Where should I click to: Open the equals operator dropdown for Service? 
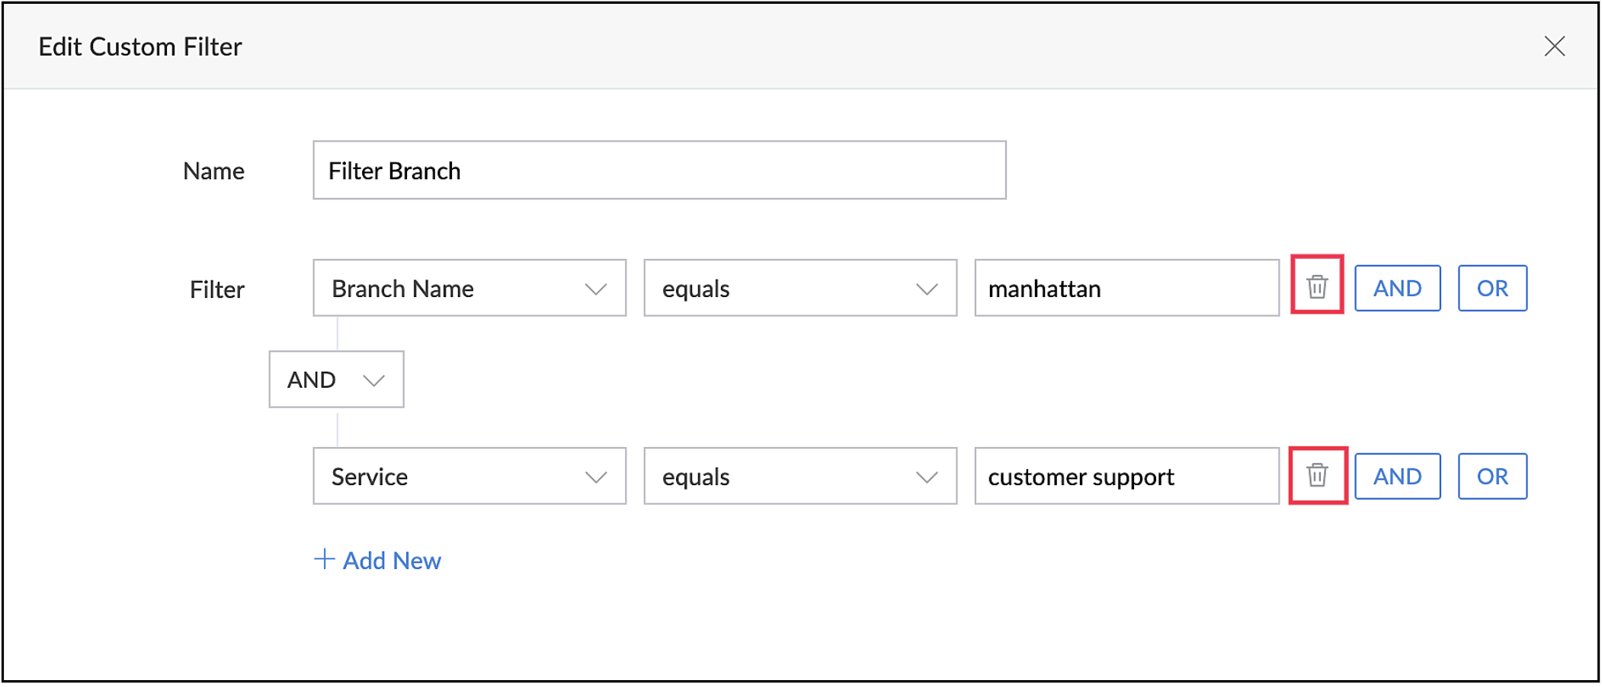pyautogui.click(x=799, y=476)
